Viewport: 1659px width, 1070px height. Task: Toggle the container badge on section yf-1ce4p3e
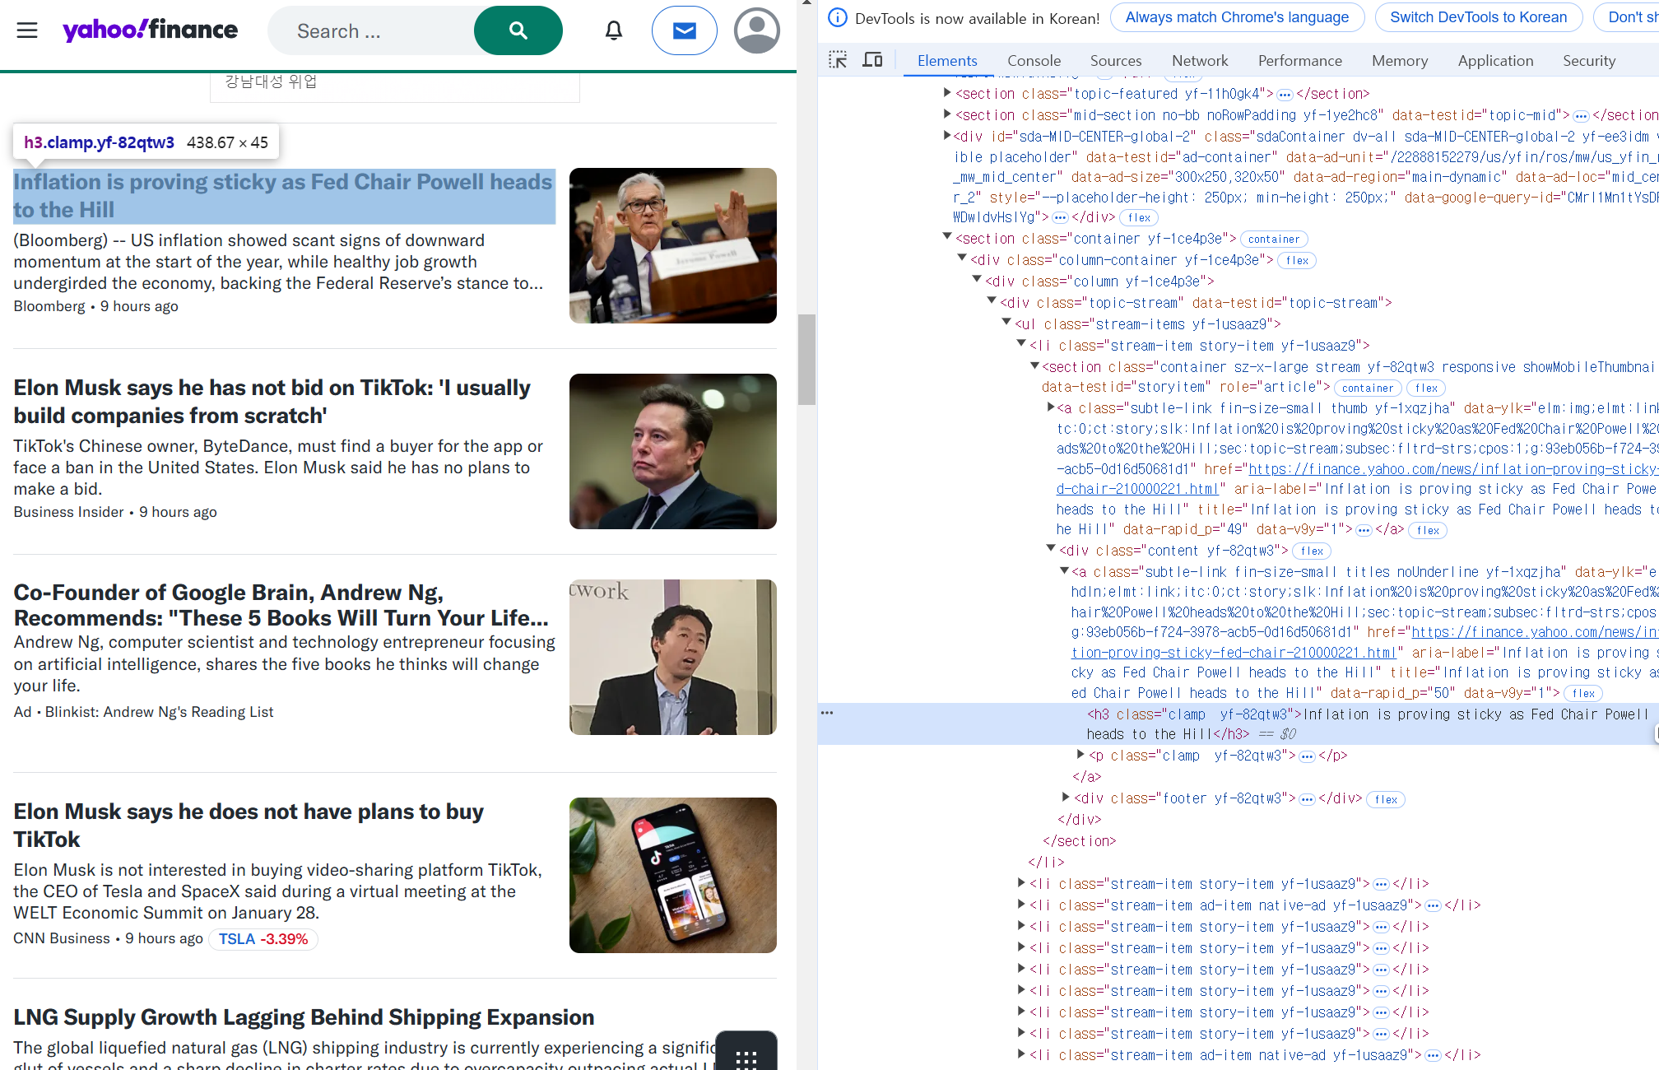pos(1274,240)
